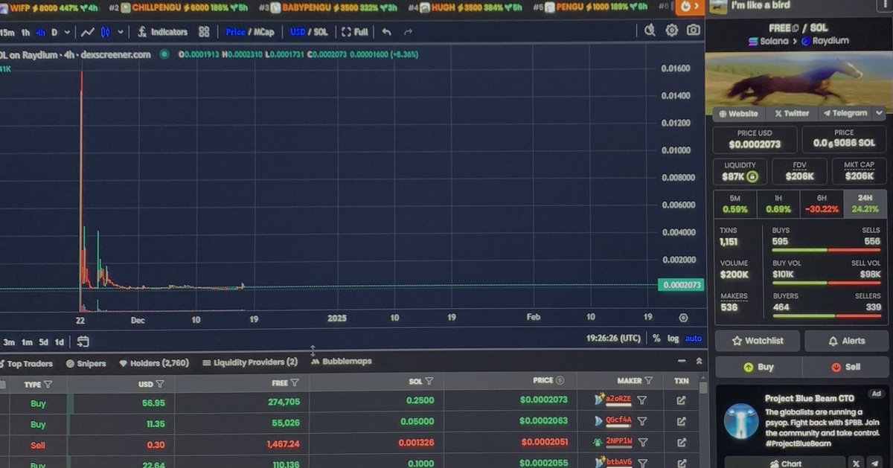Click the liquidity lock icon
This screenshot has height=468, width=893.
click(x=752, y=176)
